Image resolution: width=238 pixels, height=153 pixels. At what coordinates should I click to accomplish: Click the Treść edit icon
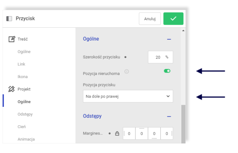[x=12, y=39]
